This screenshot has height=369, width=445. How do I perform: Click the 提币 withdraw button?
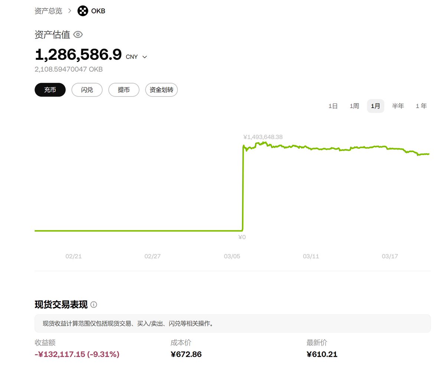pyautogui.click(x=124, y=89)
